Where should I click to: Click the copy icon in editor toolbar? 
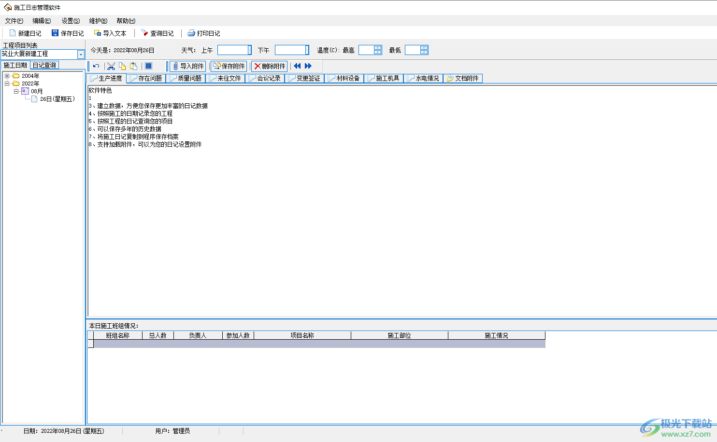coord(122,66)
